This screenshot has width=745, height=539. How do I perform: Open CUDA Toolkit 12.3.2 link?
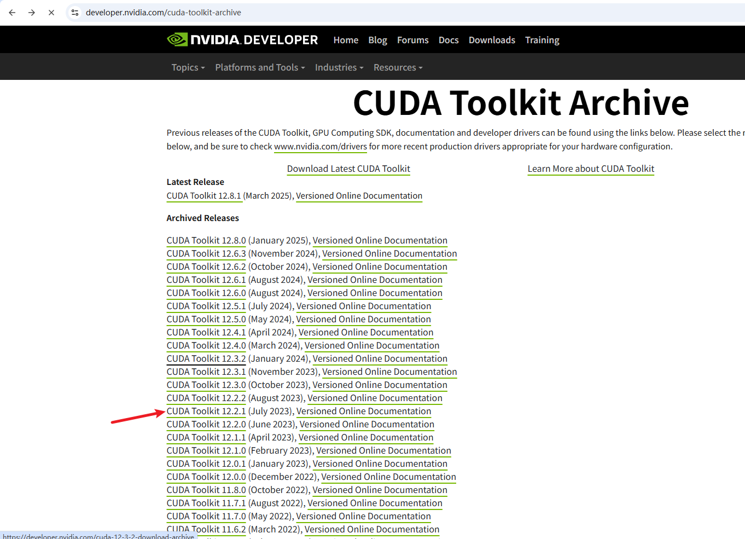[206, 358]
